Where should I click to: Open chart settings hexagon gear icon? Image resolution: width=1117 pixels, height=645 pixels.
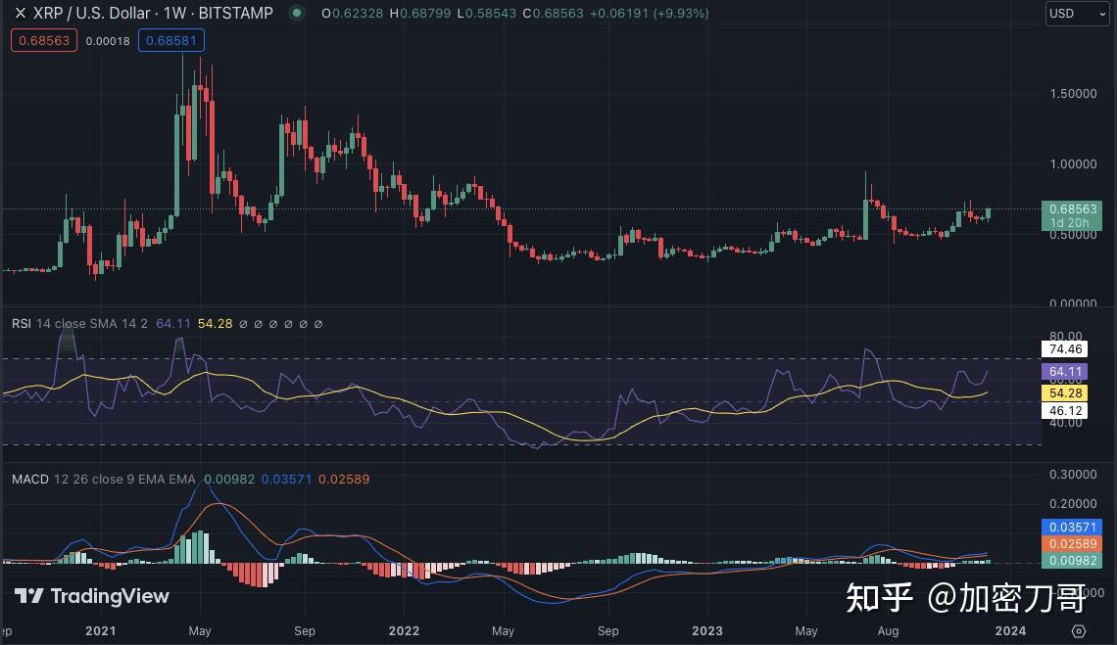click(1079, 630)
